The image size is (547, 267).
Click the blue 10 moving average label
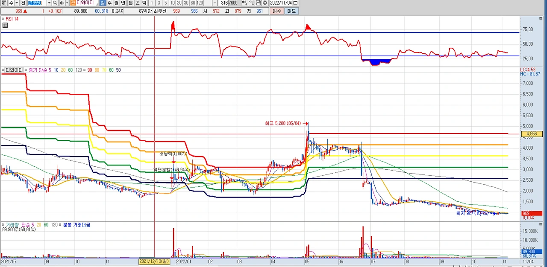tap(56, 70)
